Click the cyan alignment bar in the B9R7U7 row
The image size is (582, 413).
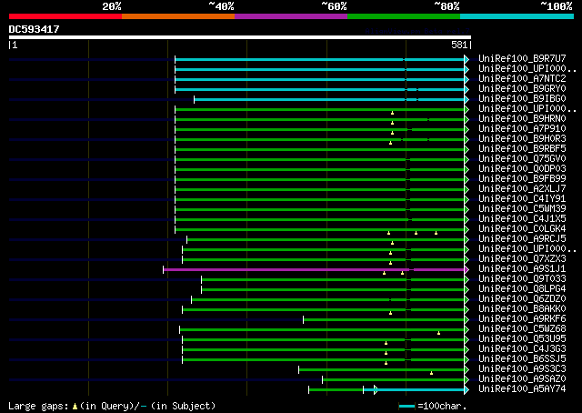[320, 60]
